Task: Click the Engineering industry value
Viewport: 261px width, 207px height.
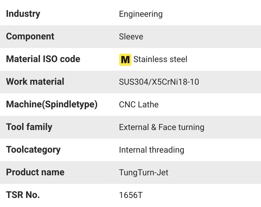Action: coord(141,14)
